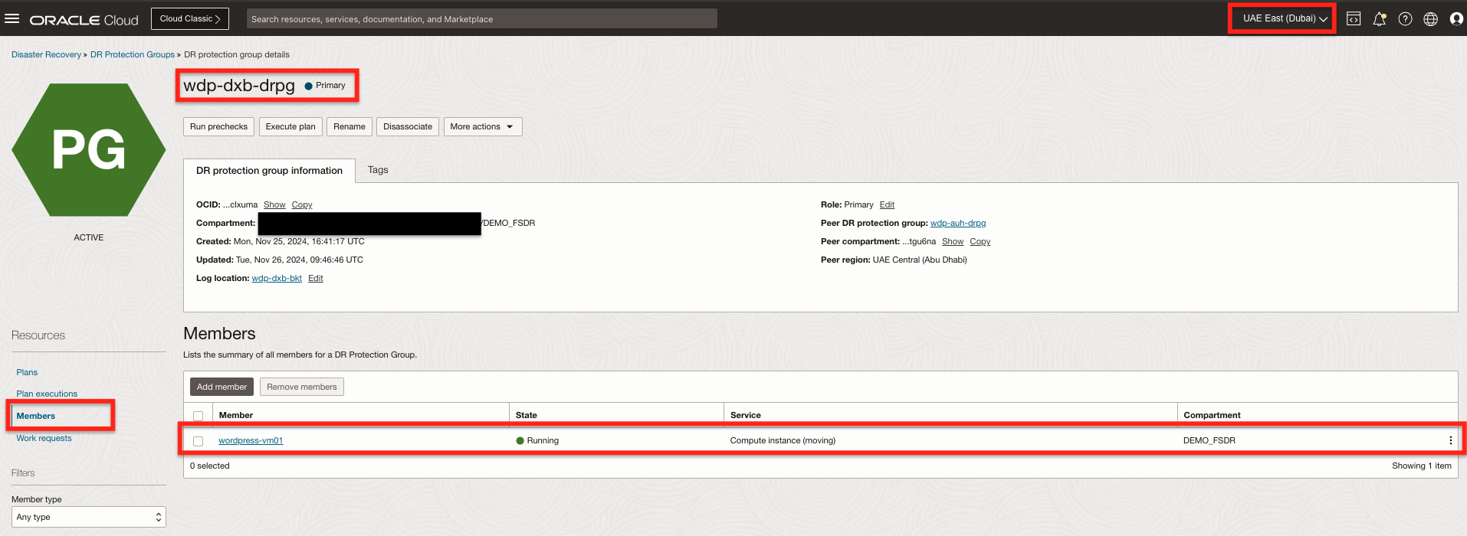Copy the peer compartment OCID

point(980,241)
